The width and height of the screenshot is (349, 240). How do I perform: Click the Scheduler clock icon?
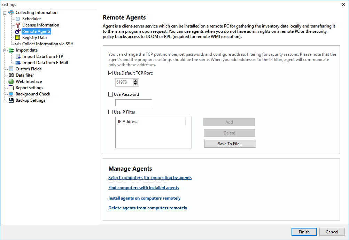pos(18,19)
